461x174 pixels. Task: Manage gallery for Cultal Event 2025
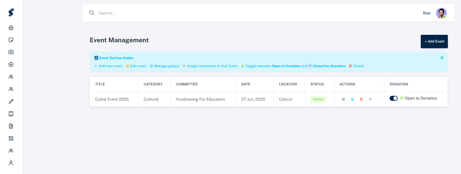click(352, 99)
